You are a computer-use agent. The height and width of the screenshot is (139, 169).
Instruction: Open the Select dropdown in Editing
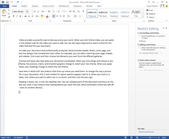coord(151,17)
